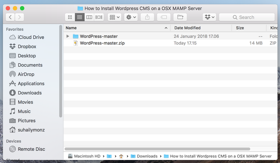Click Macintosh HD in the path bar
Image resolution: width=280 pixels, height=163 pixels.
click(x=84, y=156)
